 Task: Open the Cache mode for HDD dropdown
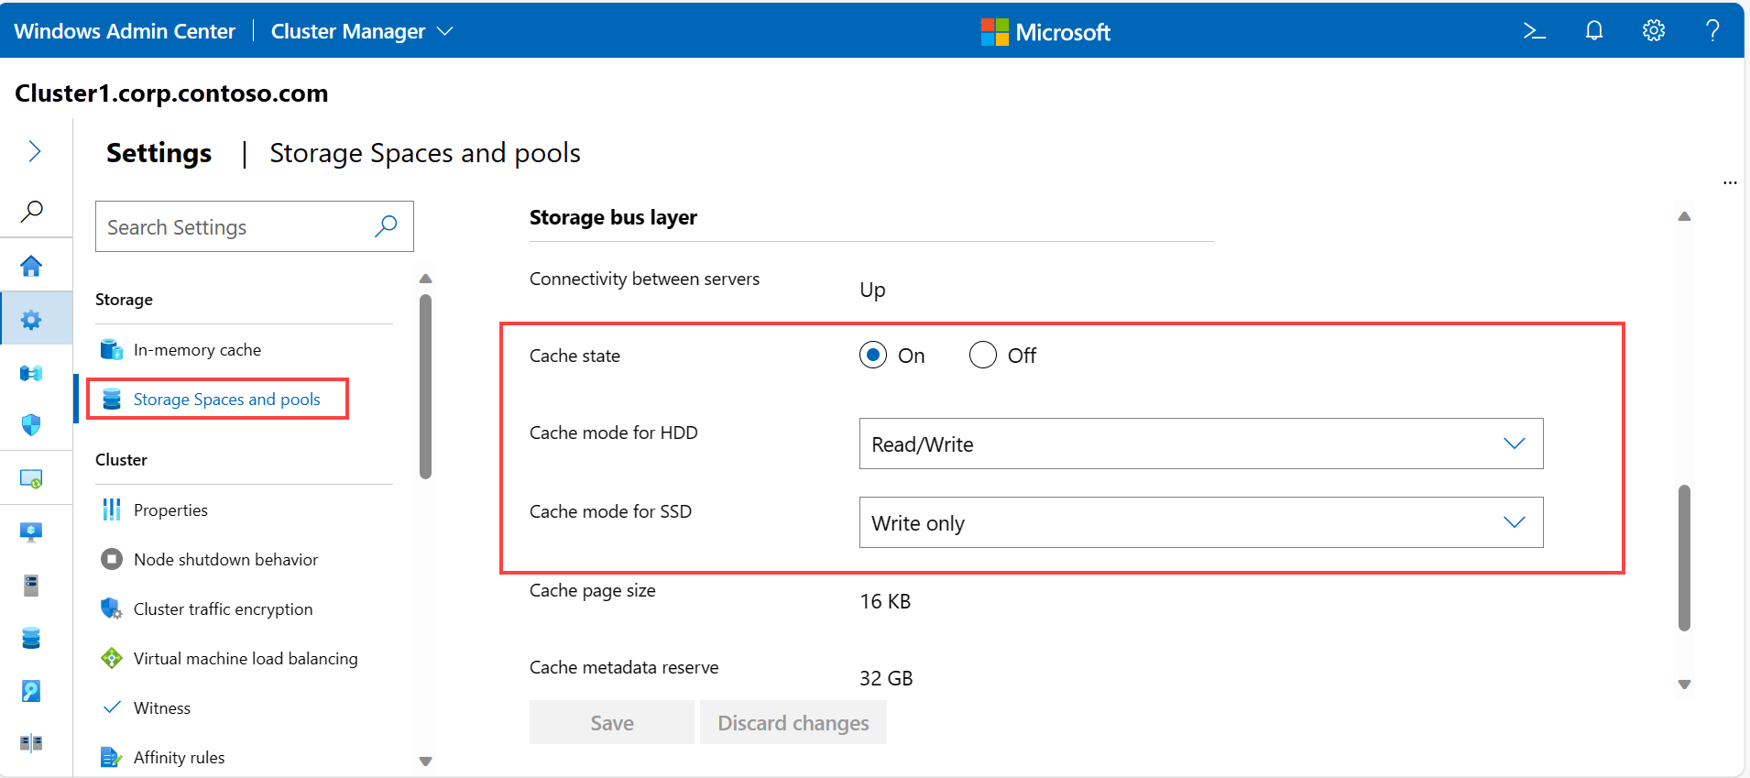coord(1200,444)
